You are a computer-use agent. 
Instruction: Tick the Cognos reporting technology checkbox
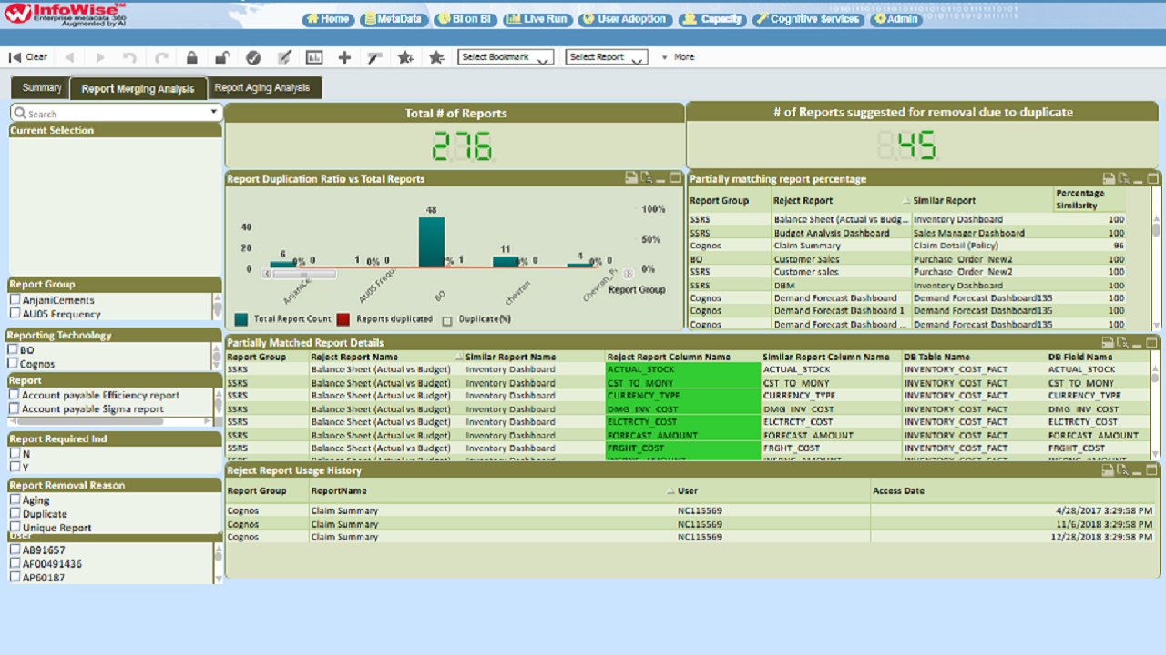click(14, 364)
